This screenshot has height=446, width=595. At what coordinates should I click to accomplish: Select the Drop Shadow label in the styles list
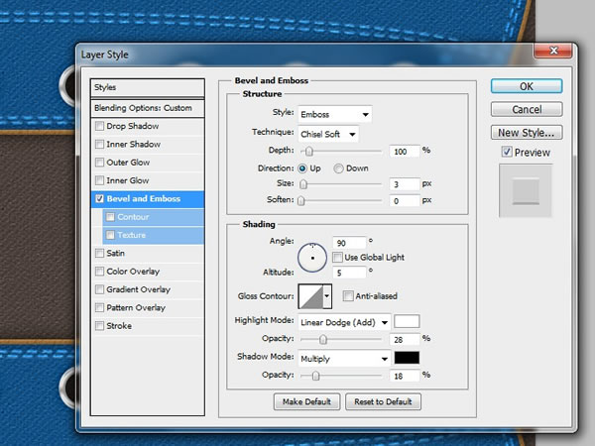[133, 126]
